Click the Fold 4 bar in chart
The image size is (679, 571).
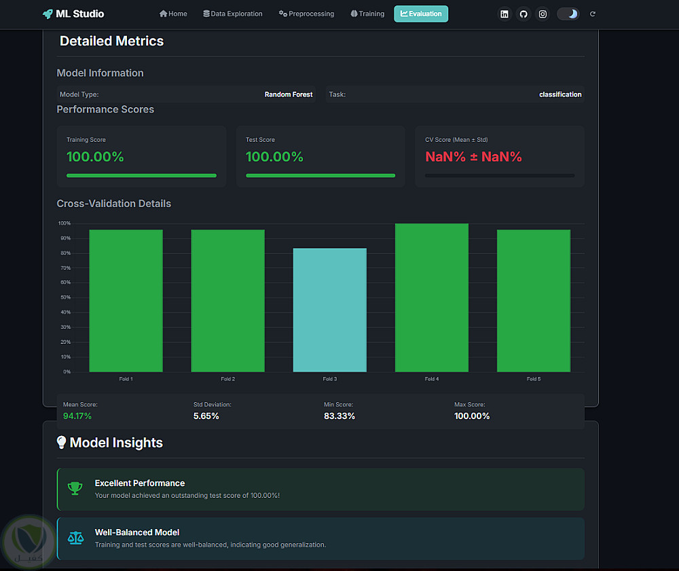(432, 298)
